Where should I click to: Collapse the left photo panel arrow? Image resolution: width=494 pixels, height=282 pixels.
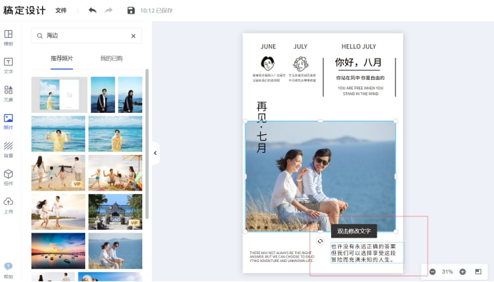pos(156,153)
